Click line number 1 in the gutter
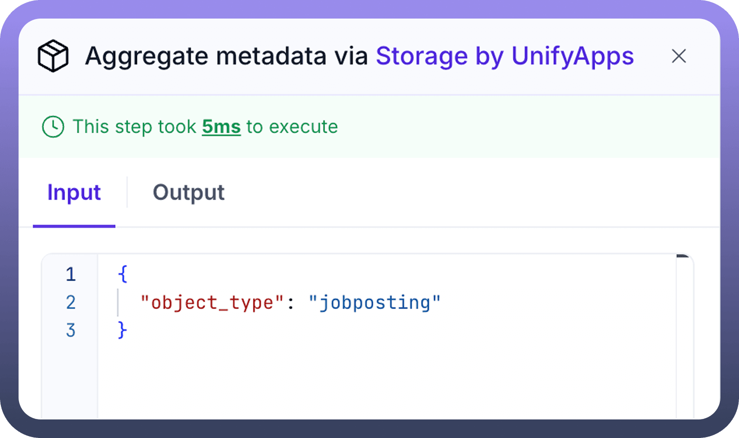 (71, 274)
